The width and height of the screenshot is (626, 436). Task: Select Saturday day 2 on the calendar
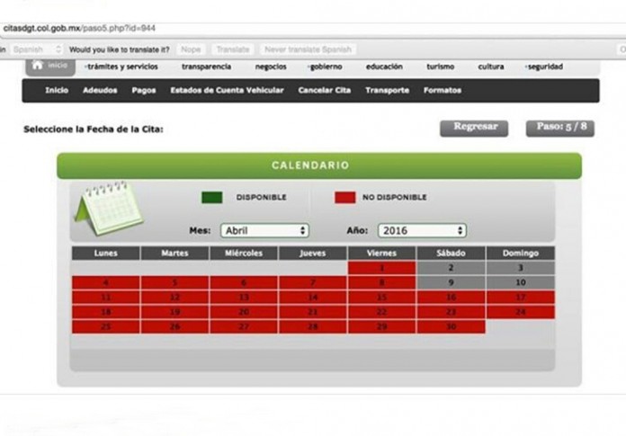point(451,268)
